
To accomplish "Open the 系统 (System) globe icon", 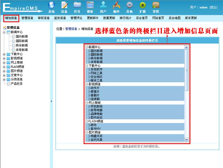I will coord(52,7).
